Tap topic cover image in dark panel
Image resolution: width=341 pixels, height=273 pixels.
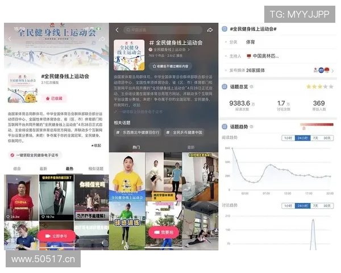tap(129, 55)
